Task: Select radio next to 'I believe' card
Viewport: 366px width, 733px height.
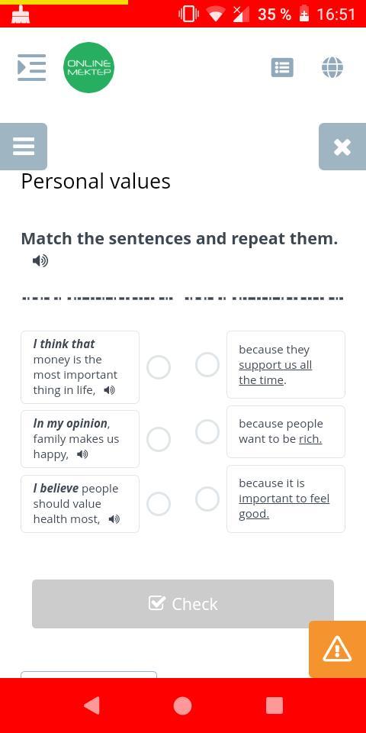Action: click(x=159, y=504)
